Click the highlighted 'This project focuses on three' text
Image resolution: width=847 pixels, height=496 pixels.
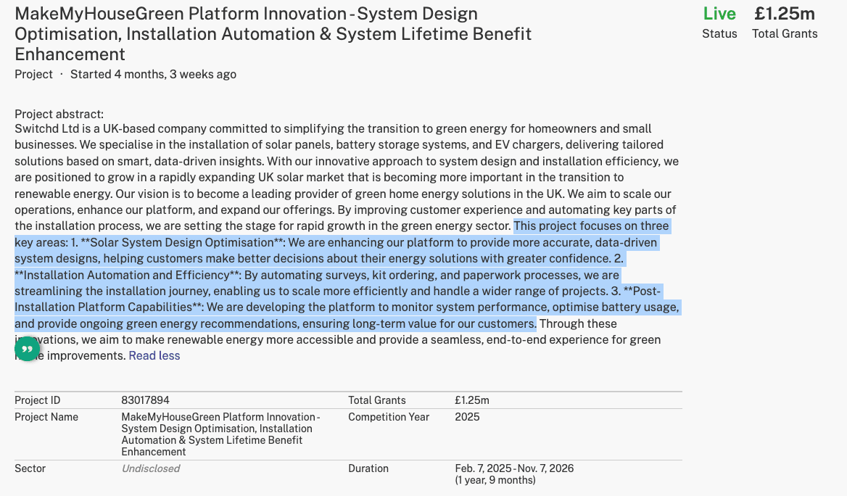tap(592, 226)
